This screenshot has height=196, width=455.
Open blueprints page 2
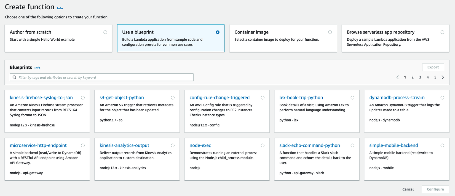point(413,77)
